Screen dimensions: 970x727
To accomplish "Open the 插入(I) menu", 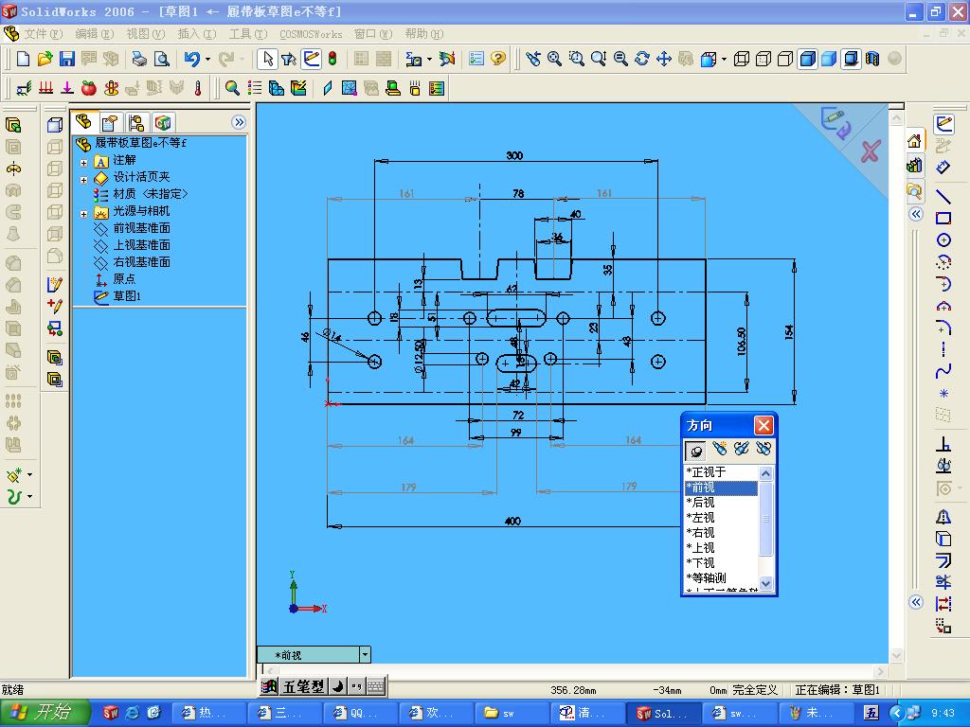I will [x=197, y=34].
